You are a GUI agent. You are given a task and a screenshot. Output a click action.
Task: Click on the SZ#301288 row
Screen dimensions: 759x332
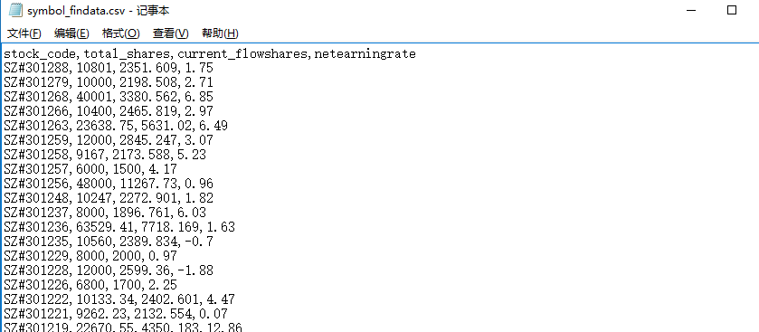pos(109,68)
